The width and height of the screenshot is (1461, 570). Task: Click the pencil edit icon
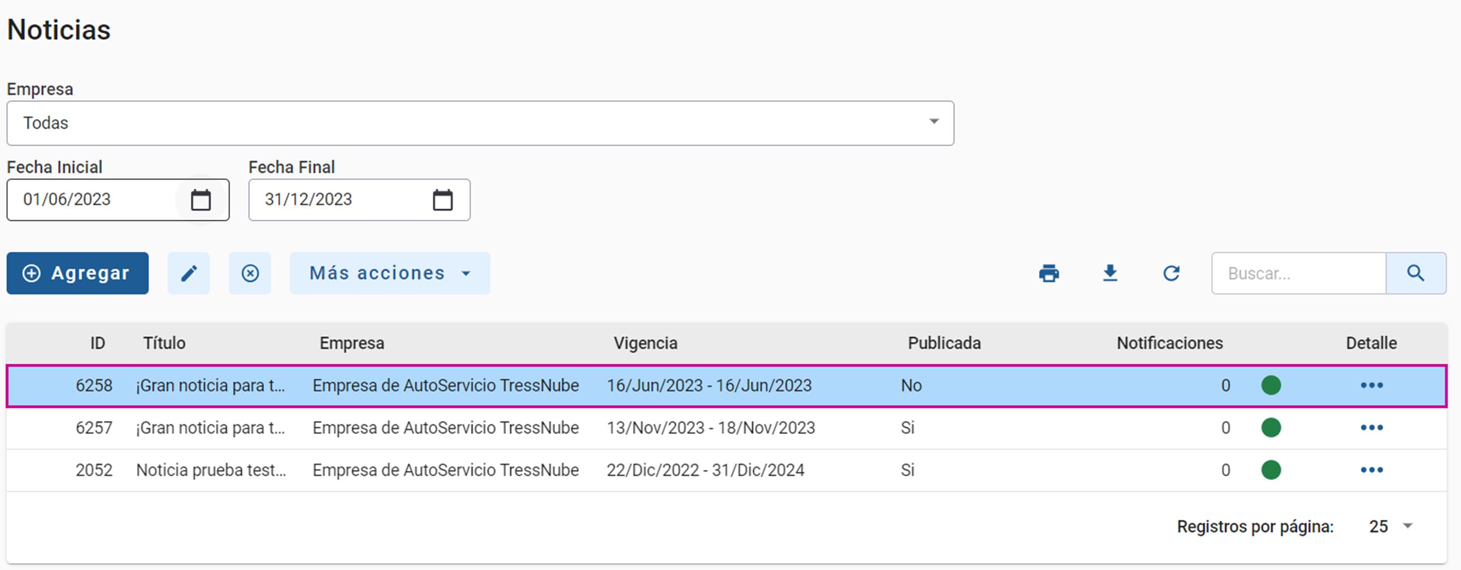click(x=188, y=273)
